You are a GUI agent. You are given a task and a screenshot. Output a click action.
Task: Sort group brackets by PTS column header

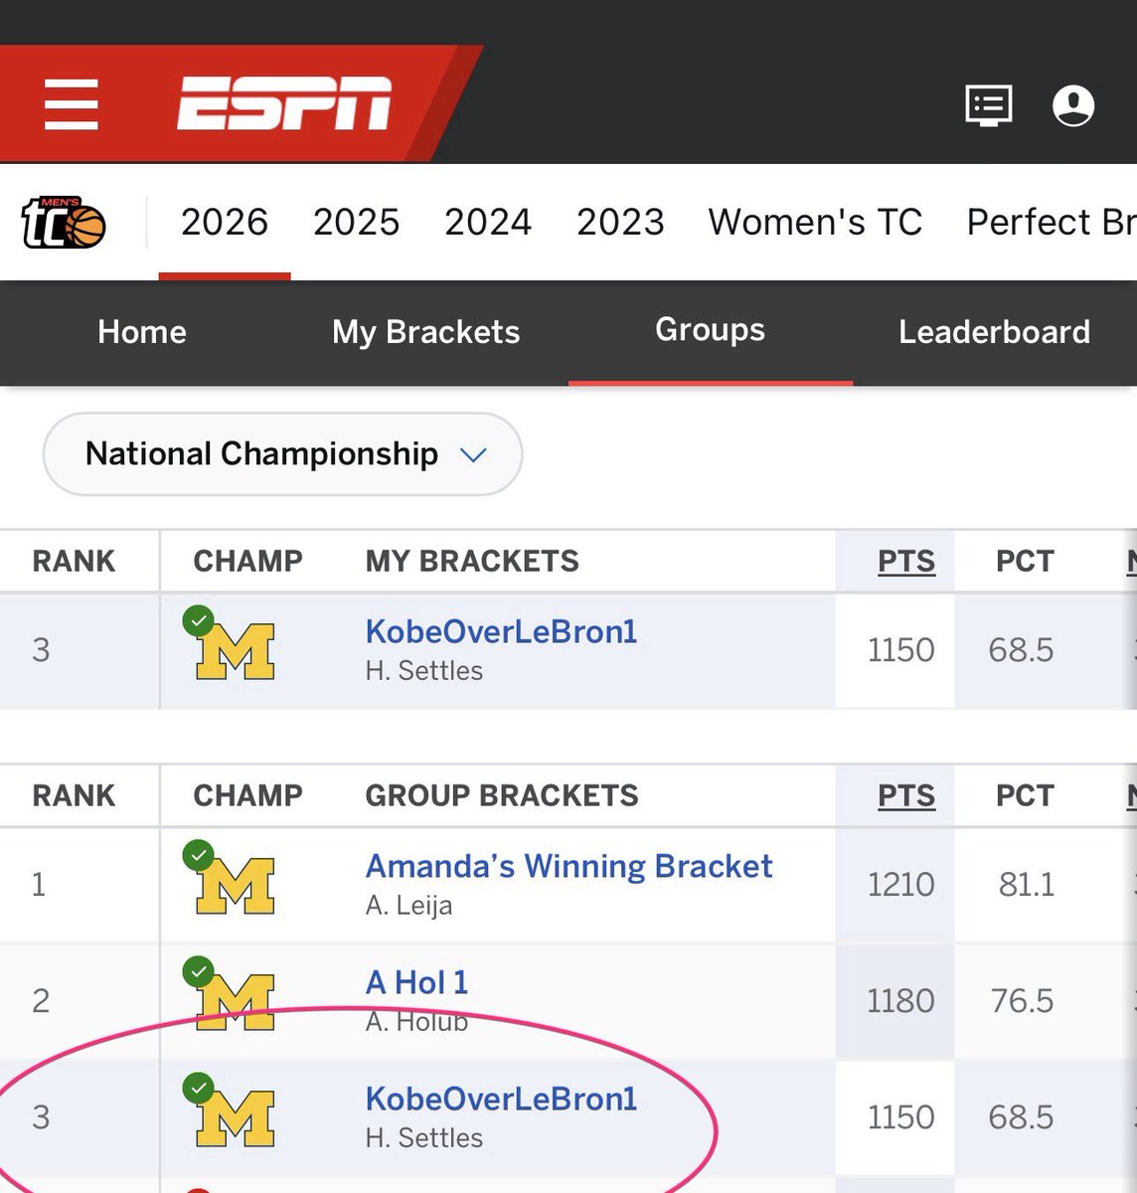906,795
